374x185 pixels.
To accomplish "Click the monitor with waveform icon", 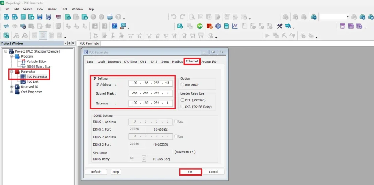I will click(123, 26).
